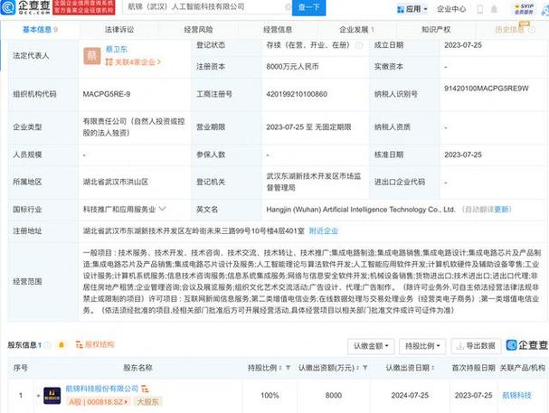549x413 pixels.
Task: Click the 8000万元人民币 registered capital value
Action: point(292,67)
